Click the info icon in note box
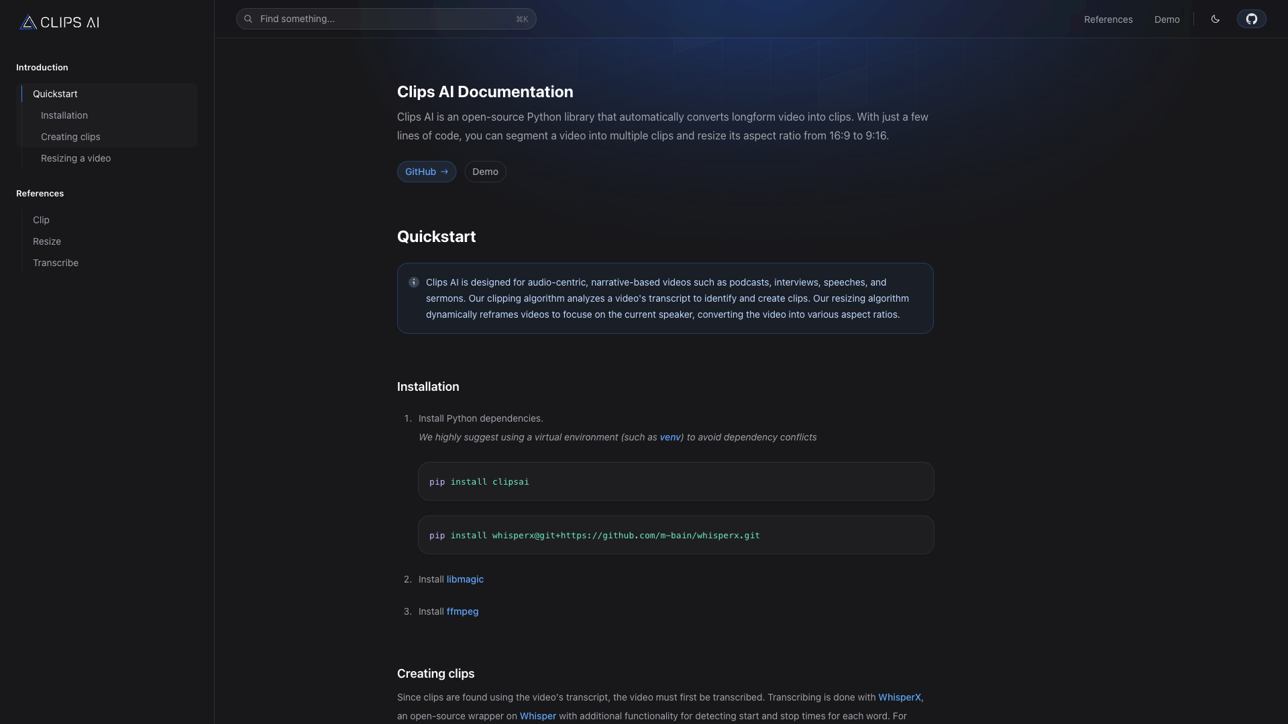The height and width of the screenshot is (724, 1288). coord(414,282)
